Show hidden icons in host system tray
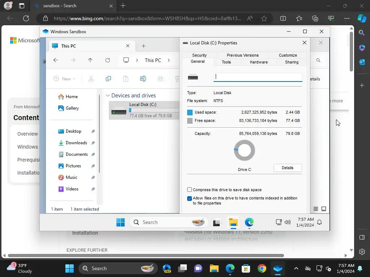The width and height of the screenshot is (370, 277). coord(296,268)
